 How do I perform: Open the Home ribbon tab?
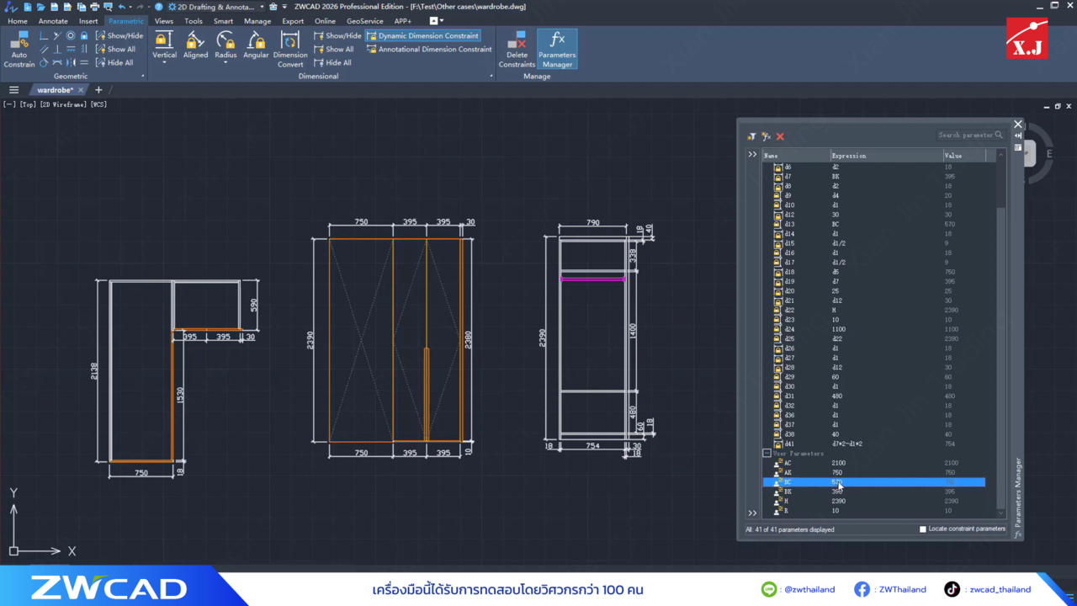[x=17, y=21]
